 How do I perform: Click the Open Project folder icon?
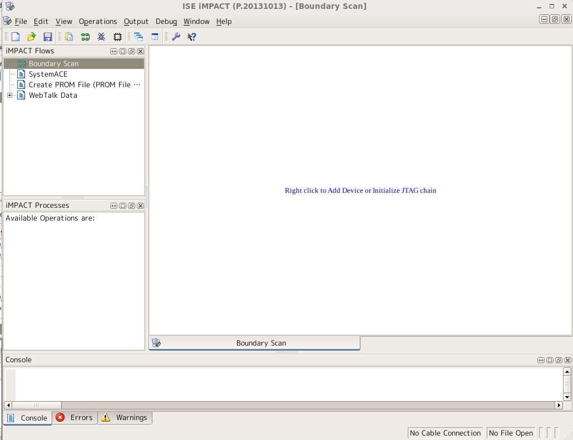coord(32,37)
